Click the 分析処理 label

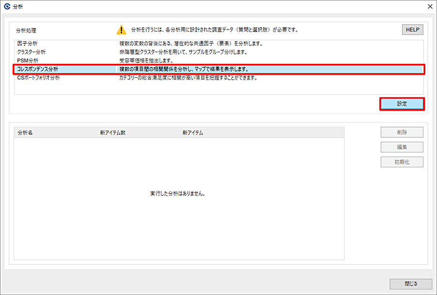click(26, 30)
